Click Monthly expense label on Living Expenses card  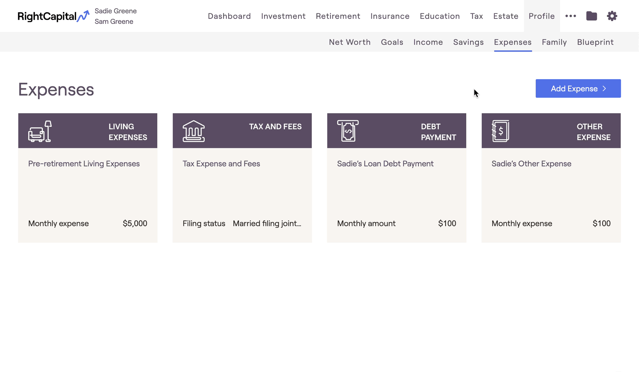click(x=58, y=223)
